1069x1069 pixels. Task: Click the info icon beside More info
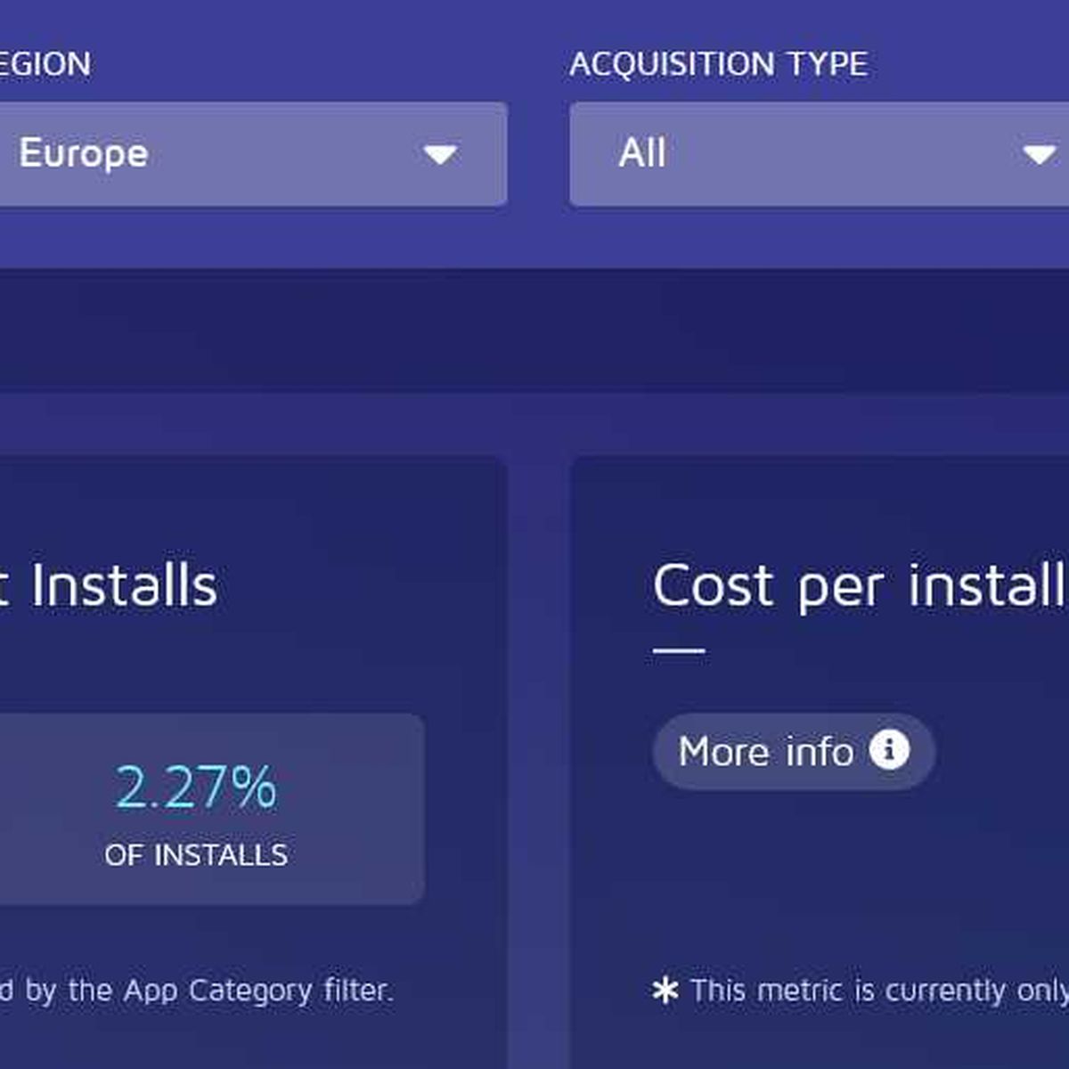(x=889, y=749)
